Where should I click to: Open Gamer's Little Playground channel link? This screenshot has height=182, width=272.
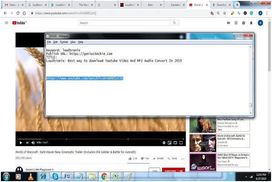click(38, 169)
